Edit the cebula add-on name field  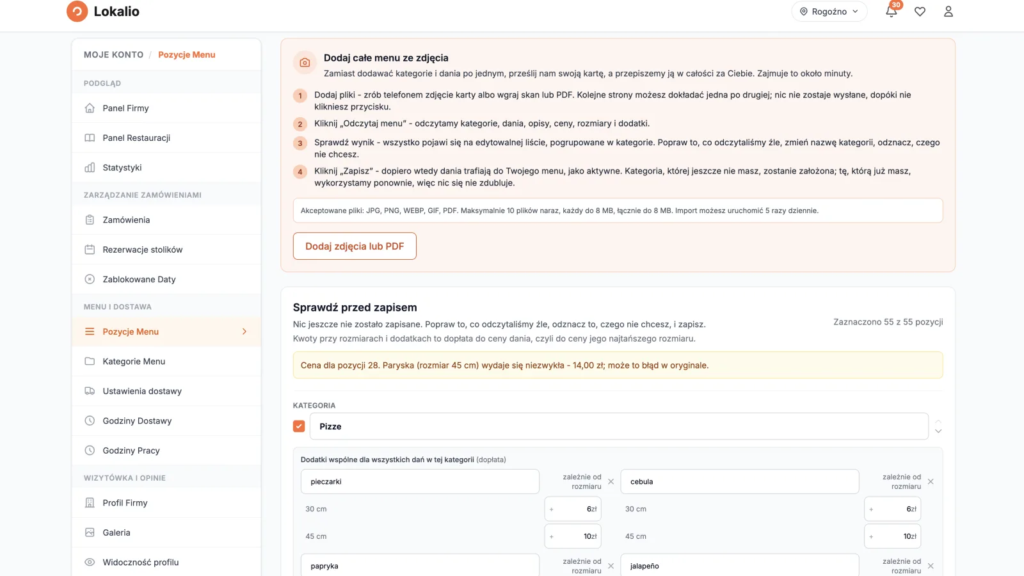[x=740, y=482]
